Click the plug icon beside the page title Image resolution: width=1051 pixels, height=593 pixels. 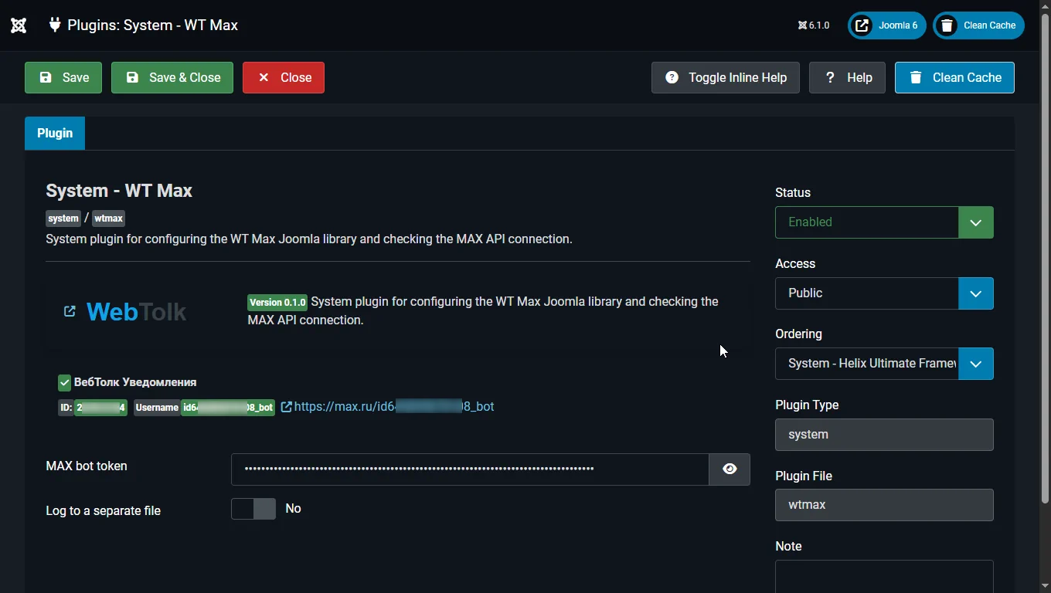(54, 25)
